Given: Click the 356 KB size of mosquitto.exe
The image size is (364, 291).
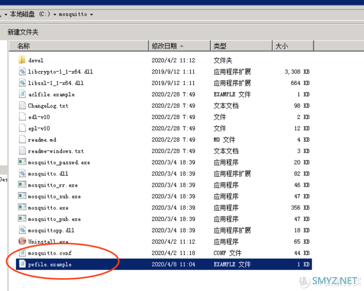Looking at the screenshot, I should point(300,208).
